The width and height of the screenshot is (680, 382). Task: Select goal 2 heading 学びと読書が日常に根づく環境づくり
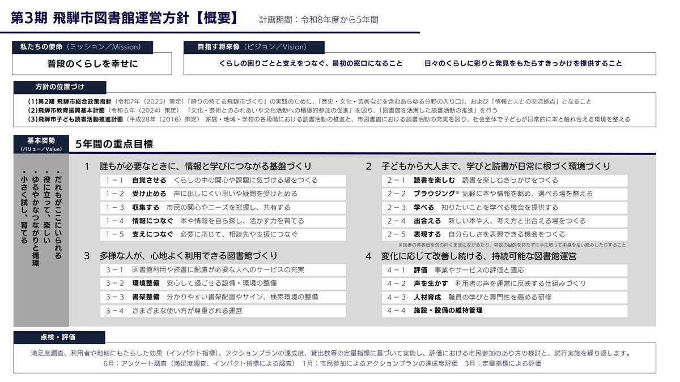pos(538,166)
